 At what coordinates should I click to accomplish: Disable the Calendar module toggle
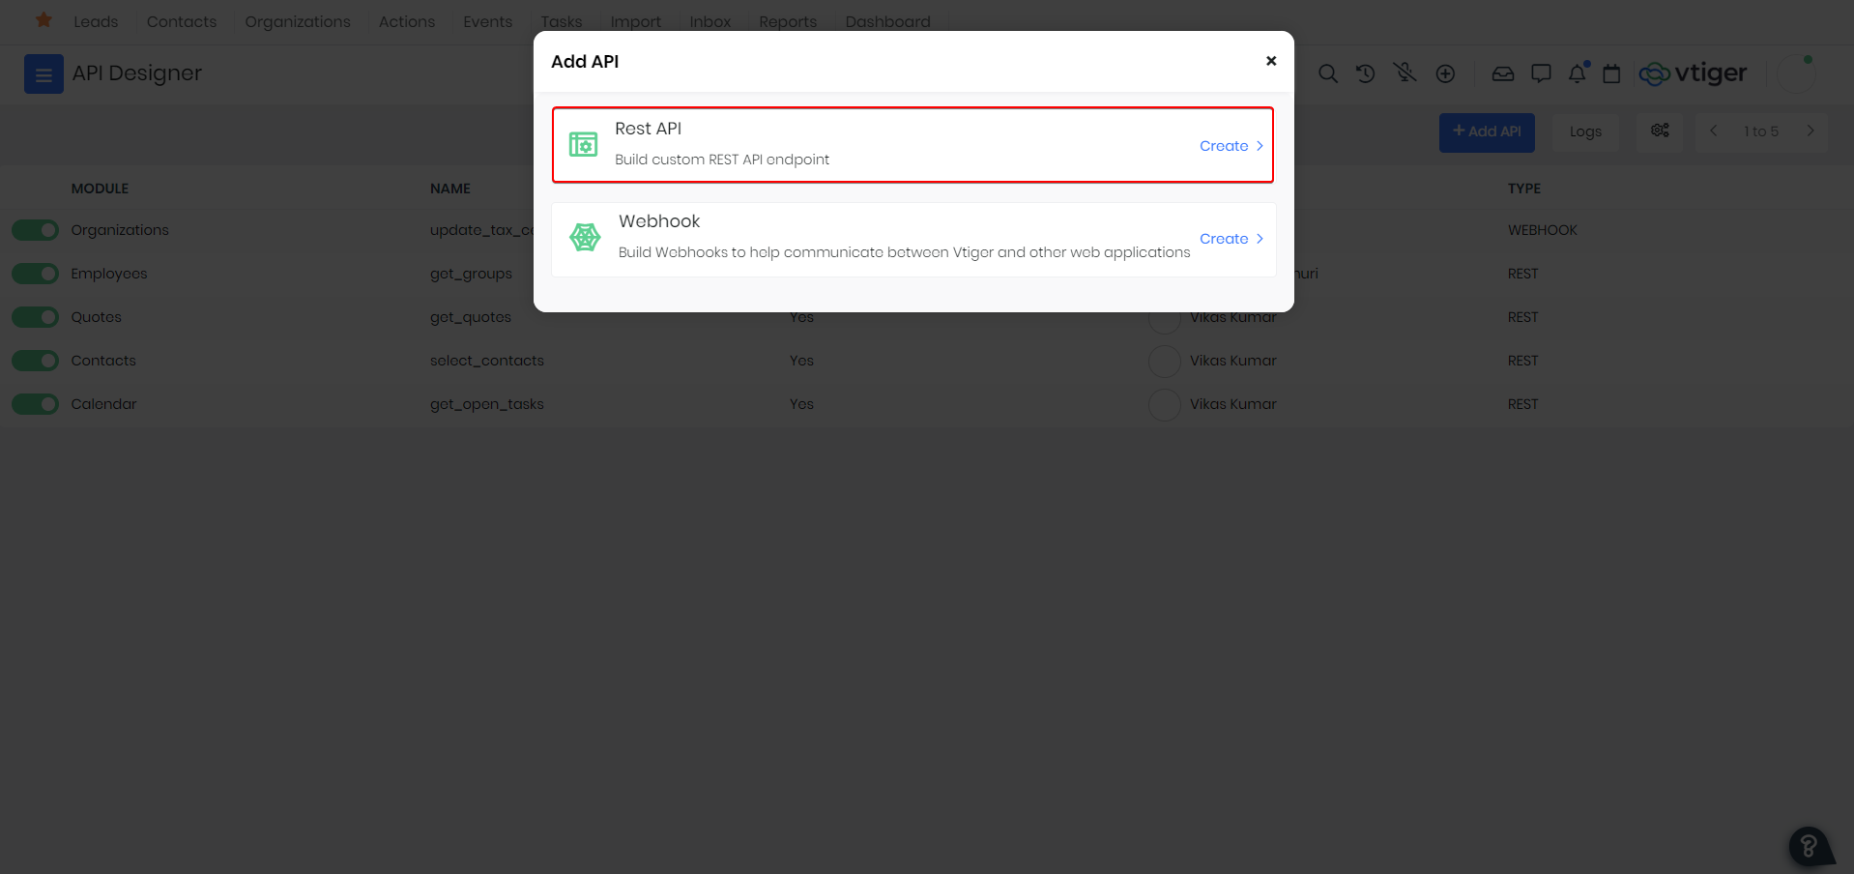pos(35,403)
